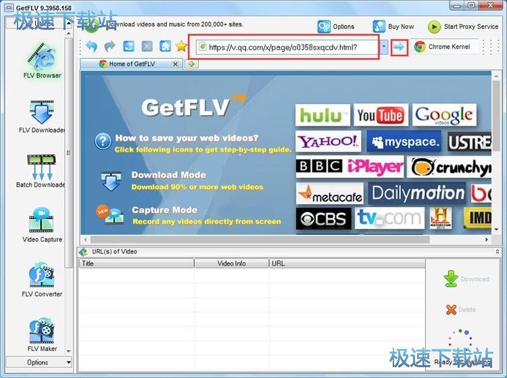Sort by the Video Info column header
The height and width of the screenshot is (378, 507).
pos(231,264)
